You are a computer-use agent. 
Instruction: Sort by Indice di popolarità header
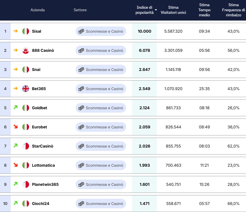(144, 10)
